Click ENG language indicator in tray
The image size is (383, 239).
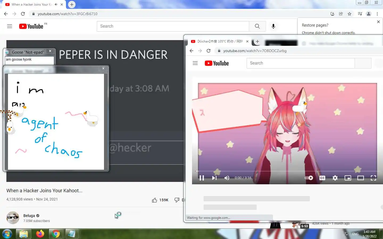point(355,234)
